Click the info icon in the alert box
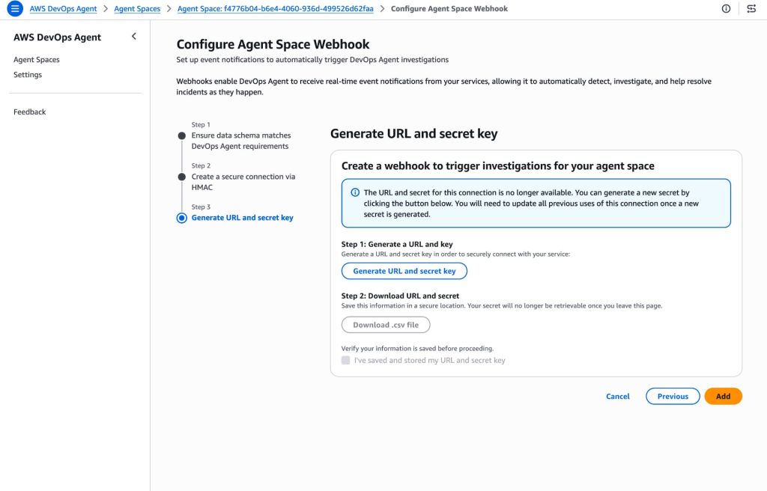This screenshot has height=491, width=767. (355, 192)
